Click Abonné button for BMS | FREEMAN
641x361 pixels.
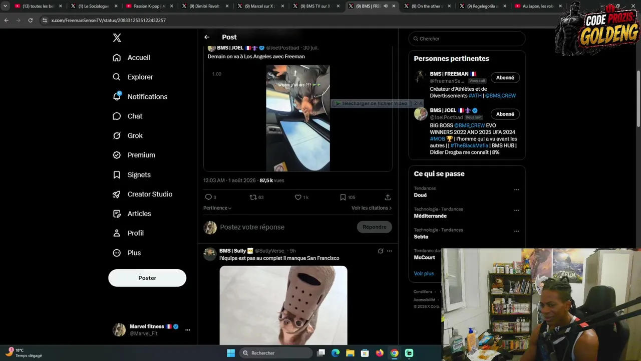click(x=505, y=78)
